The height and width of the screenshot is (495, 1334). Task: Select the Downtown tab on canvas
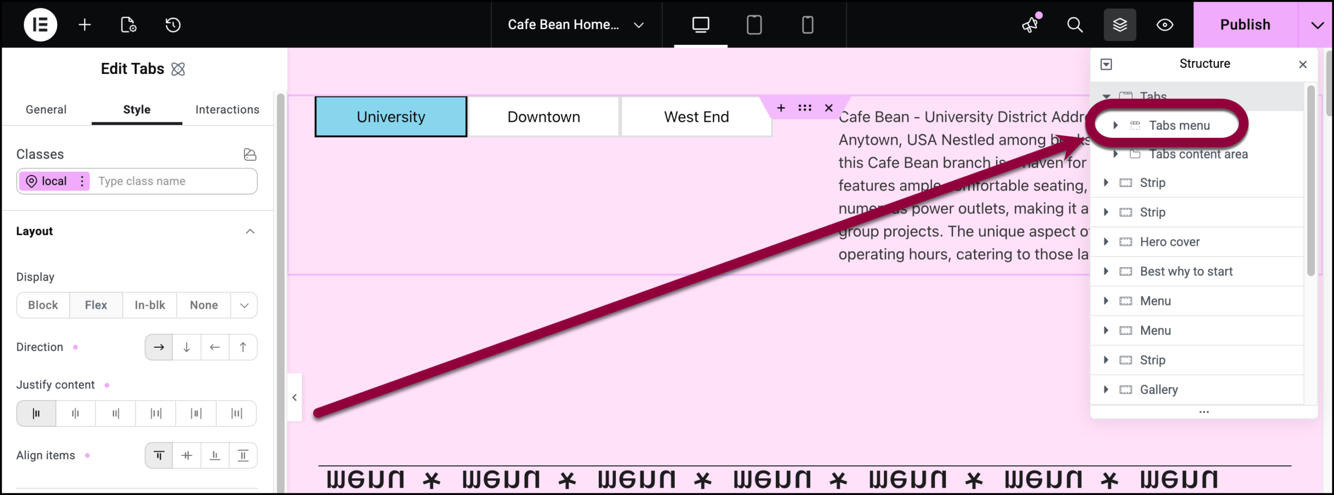[544, 117]
